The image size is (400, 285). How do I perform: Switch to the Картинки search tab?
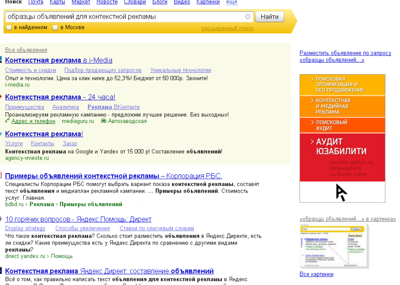(208, 2)
